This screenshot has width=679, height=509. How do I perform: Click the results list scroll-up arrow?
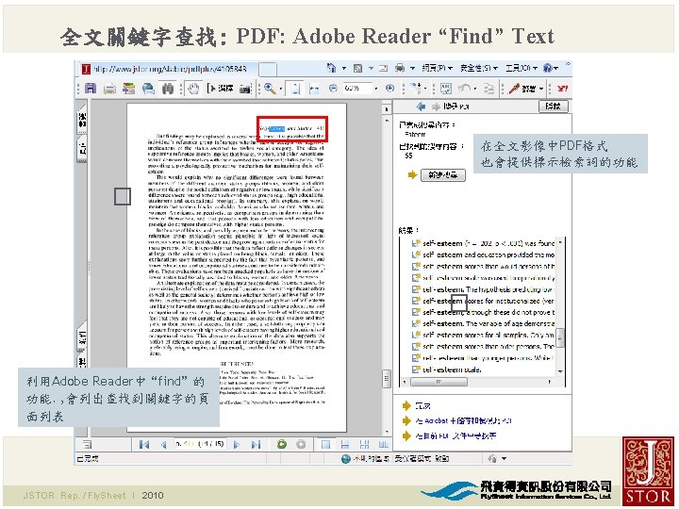(x=560, y=242)
